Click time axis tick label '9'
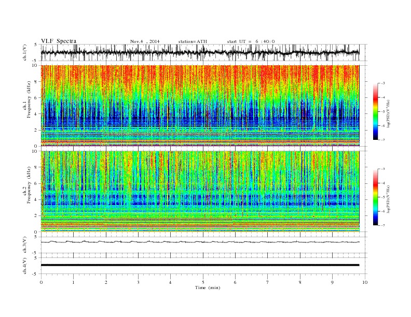The width and height of the screenshot is (411, 317). click(332, 282)
